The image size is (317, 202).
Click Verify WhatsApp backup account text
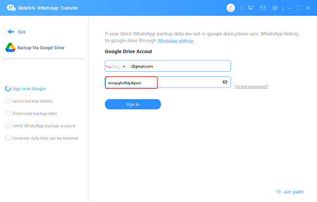point(44,126)
